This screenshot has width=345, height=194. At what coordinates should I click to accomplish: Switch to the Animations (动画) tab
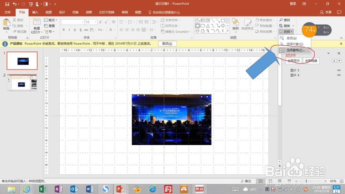pyautogui.click(x=89, y=12)
